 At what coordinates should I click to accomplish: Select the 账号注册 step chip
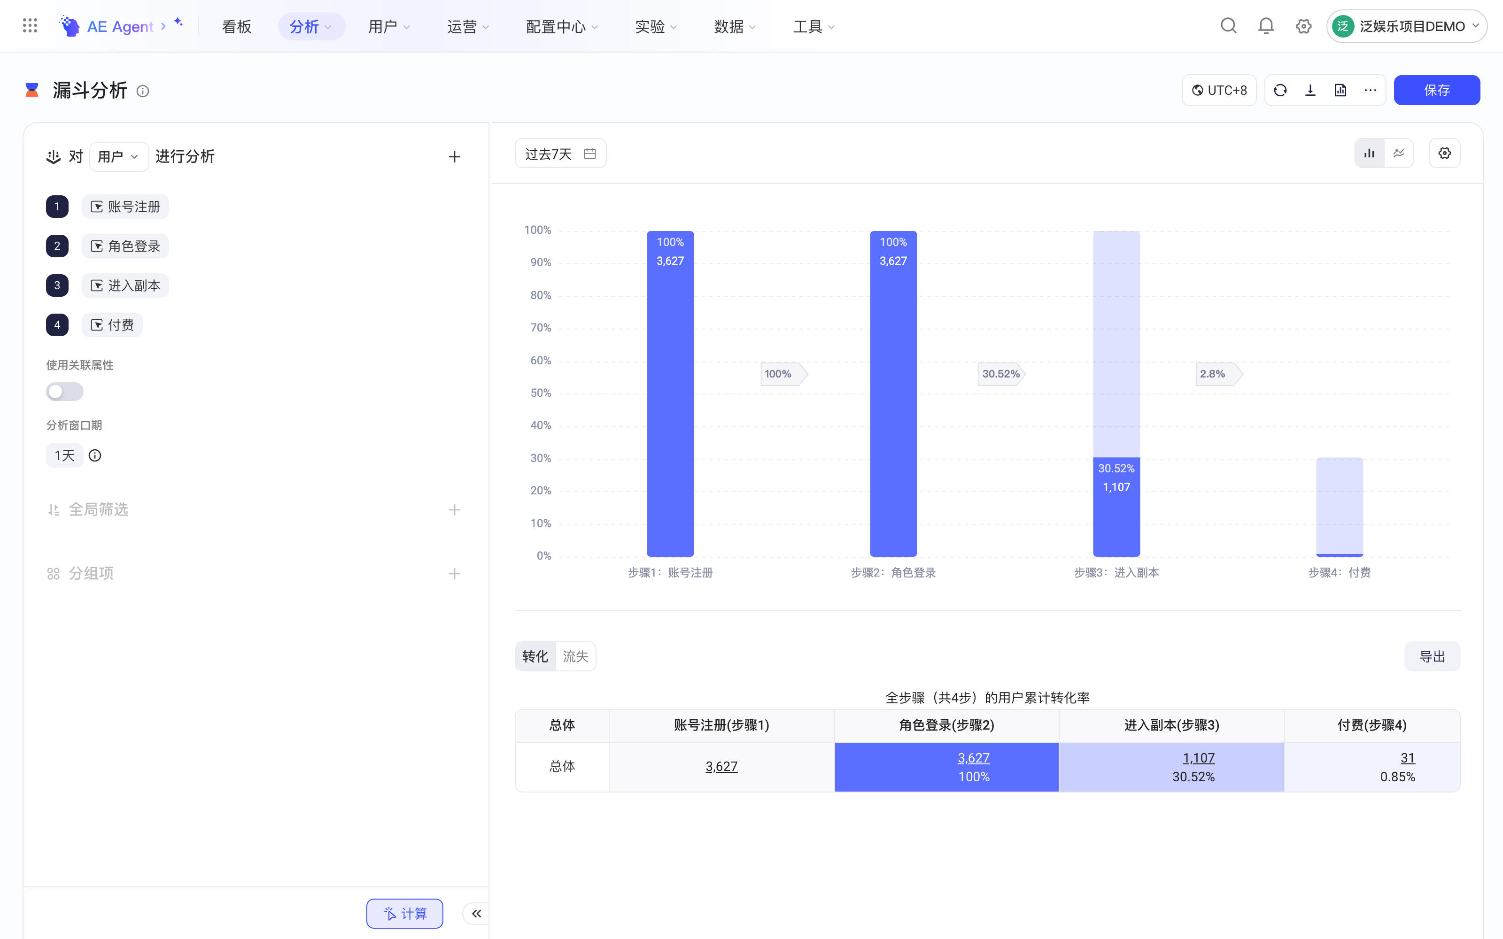(x=125, y=207)
